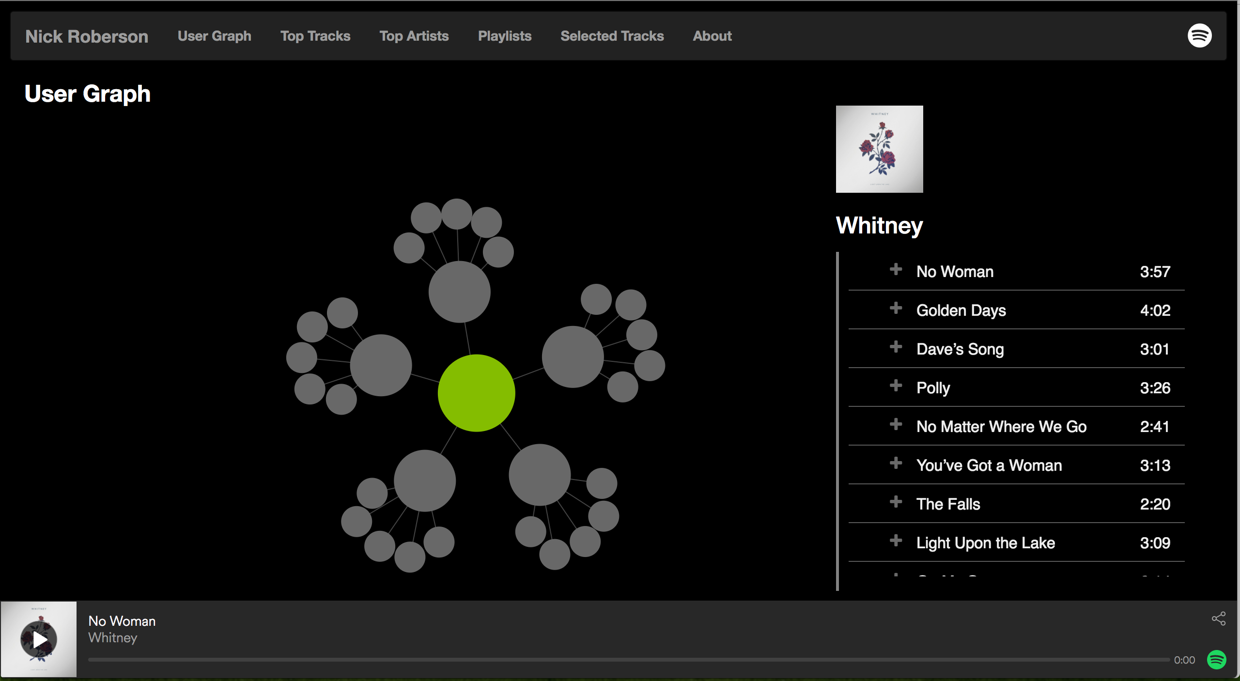Open the Playlists nav item

click(x=505, y=36)
